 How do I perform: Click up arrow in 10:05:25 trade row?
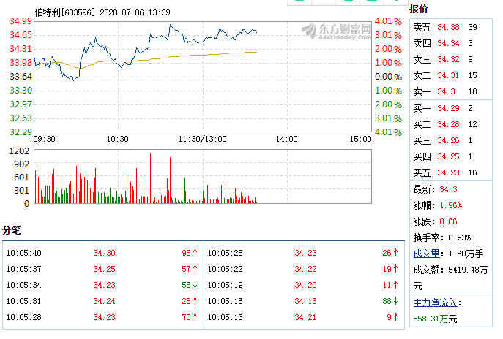[395, 252]
